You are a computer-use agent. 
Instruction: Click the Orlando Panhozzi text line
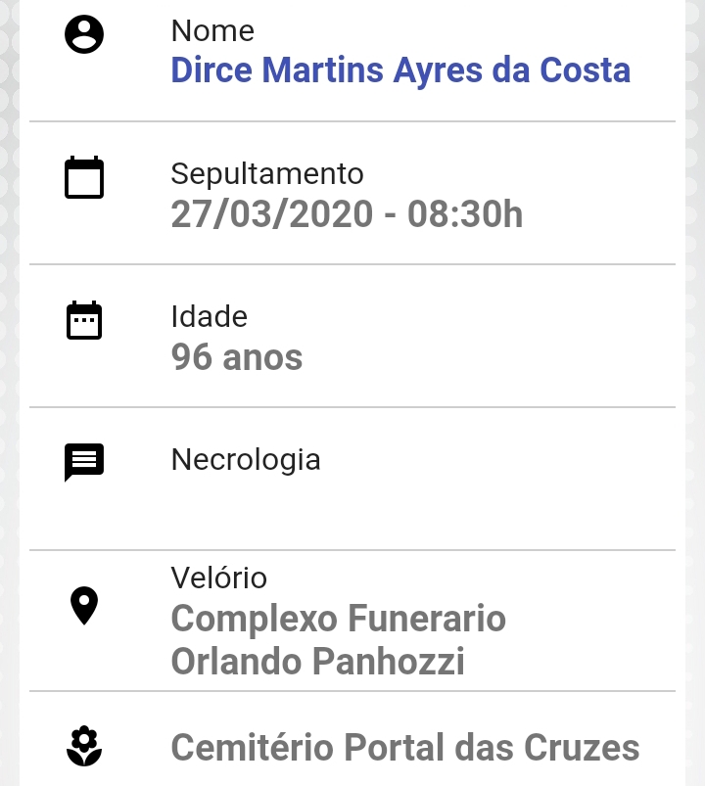tap(318, 661)
